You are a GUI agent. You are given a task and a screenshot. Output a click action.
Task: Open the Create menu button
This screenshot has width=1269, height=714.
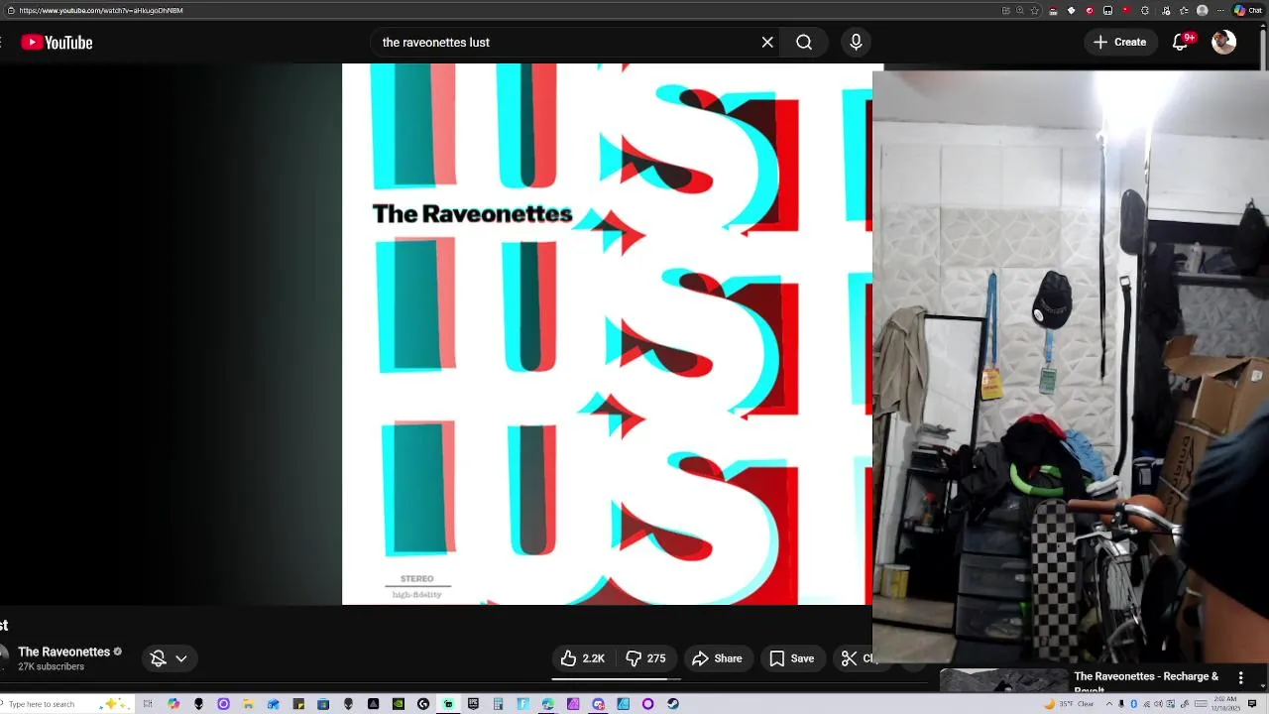(1120, 43)
